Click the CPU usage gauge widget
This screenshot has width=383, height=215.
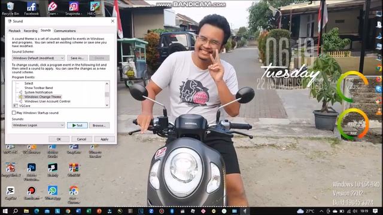pos(352,87)
